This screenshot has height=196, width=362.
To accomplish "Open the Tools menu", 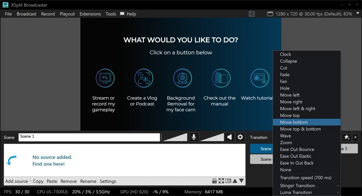I will point(110,14).
